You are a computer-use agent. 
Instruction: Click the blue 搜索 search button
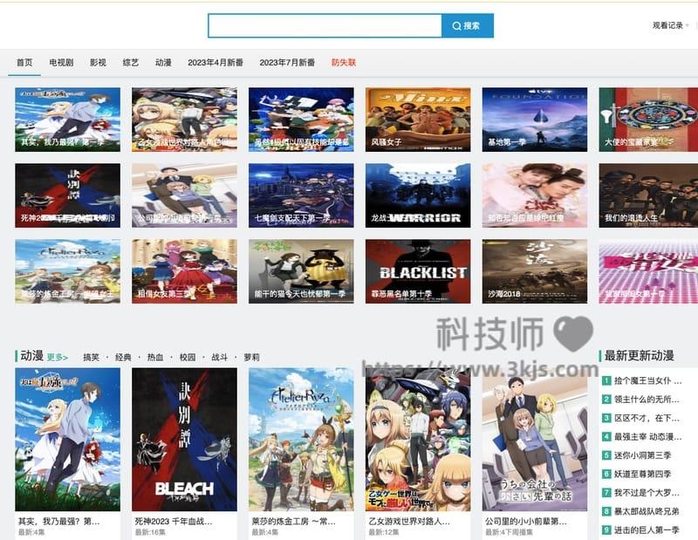[468, 26]
